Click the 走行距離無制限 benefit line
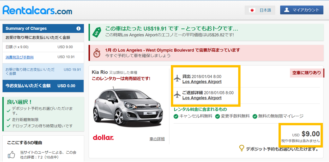The image size is (329, 162). 25,120
